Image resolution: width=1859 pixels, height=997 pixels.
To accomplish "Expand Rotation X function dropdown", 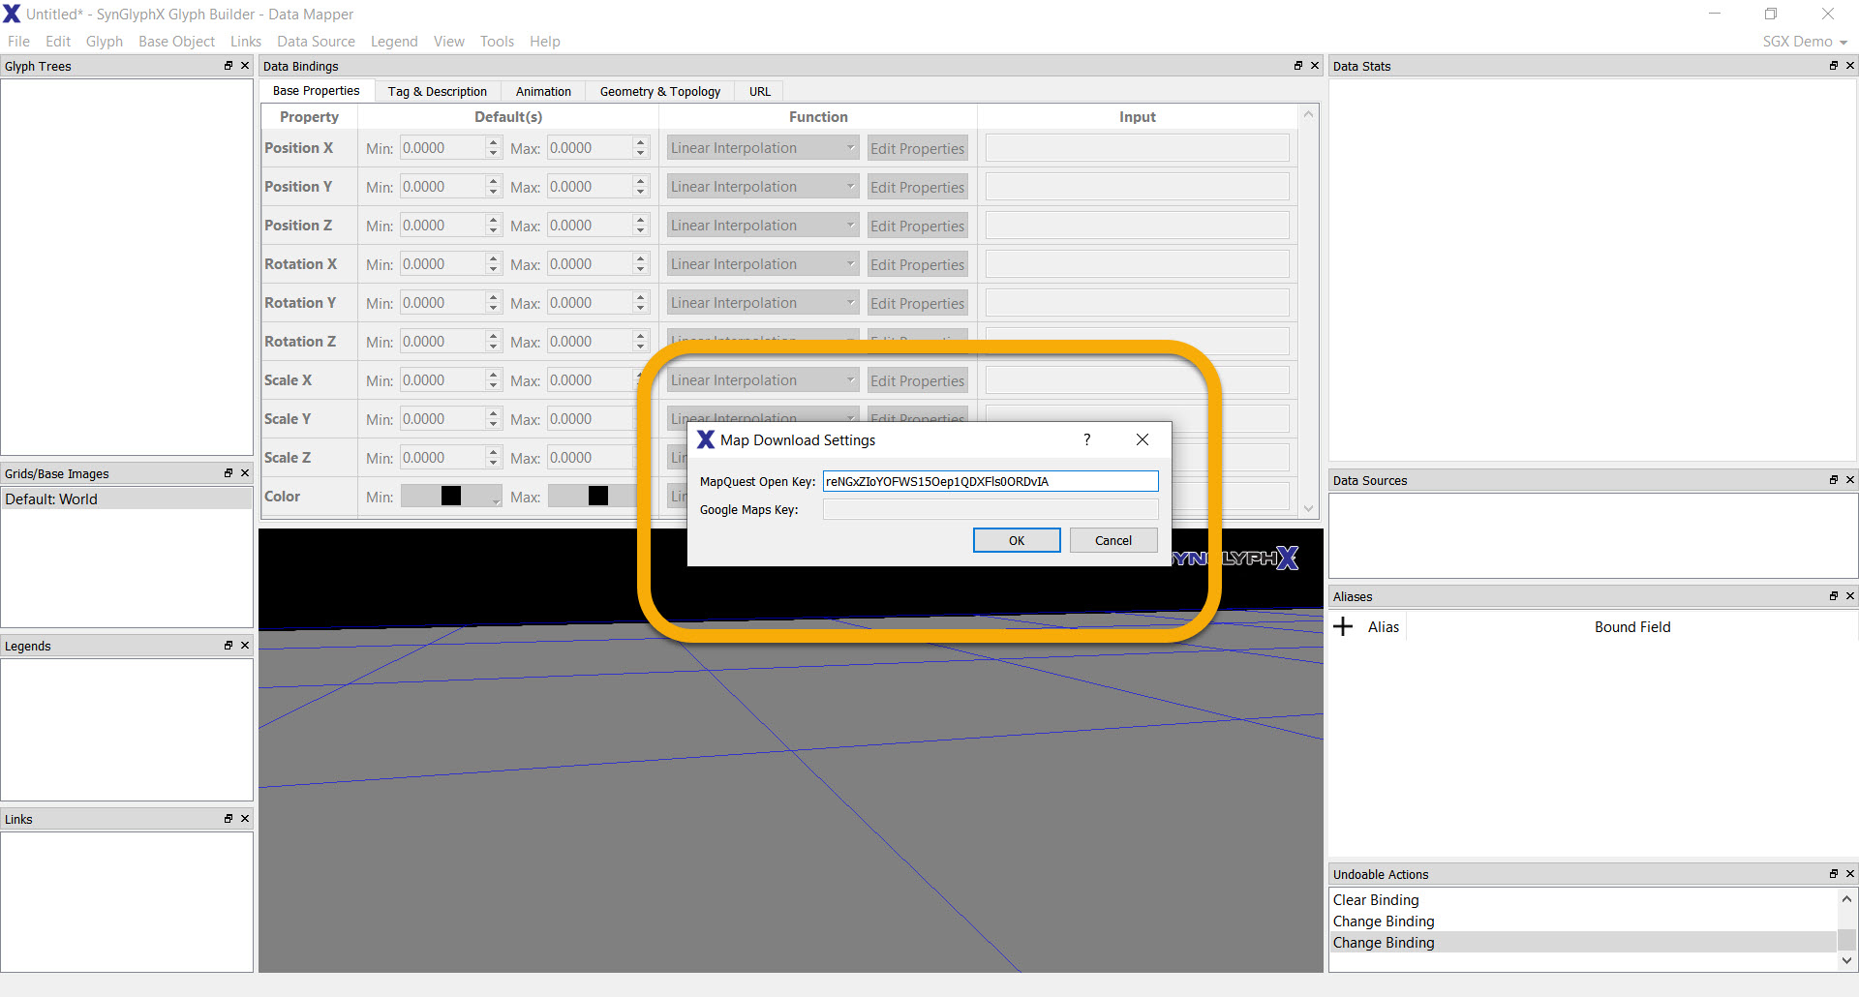I will pos(763,264).
